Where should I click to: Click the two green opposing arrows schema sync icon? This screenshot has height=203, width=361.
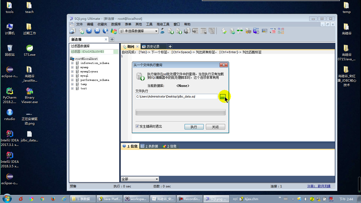(240, 31)
